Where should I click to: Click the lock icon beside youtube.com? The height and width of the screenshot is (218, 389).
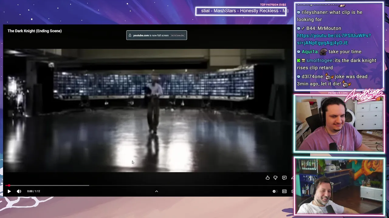tap(130, 35)
